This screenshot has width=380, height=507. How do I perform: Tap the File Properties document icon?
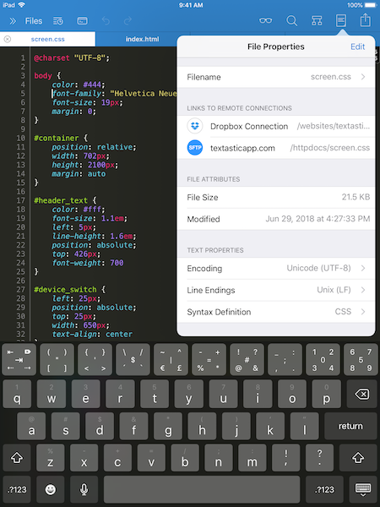pos(341,21)
